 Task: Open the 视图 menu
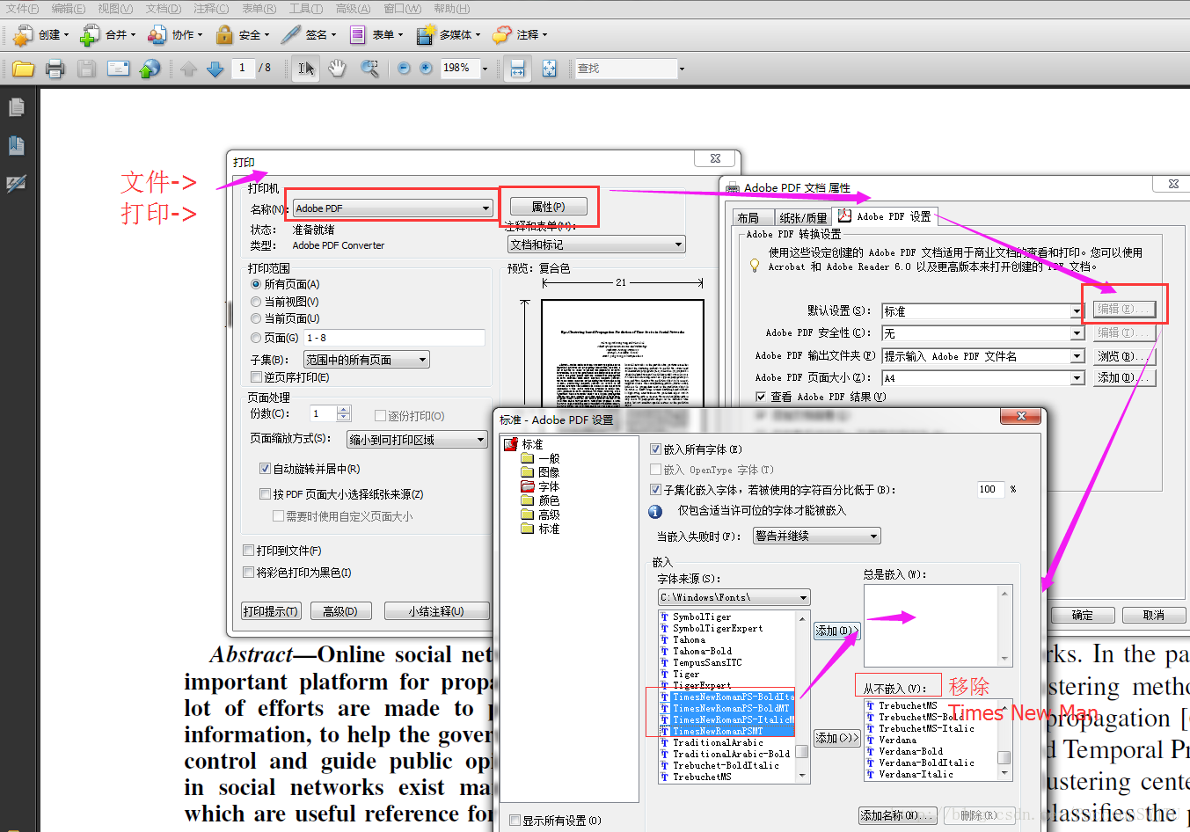coord(115,9)
